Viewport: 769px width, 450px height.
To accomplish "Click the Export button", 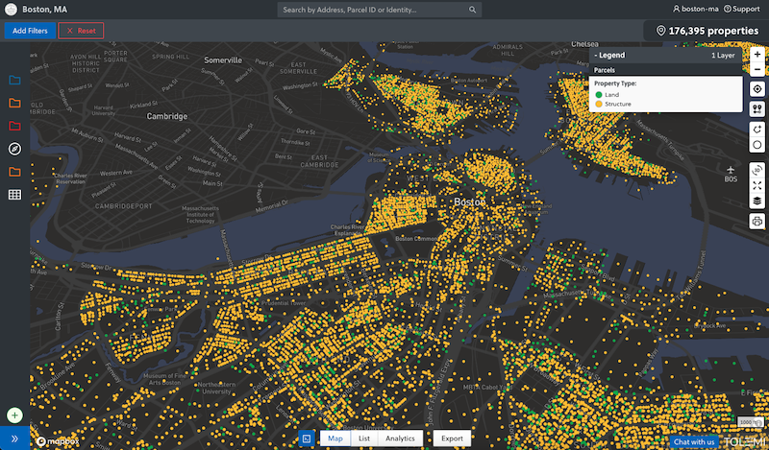I will (452, 438).
